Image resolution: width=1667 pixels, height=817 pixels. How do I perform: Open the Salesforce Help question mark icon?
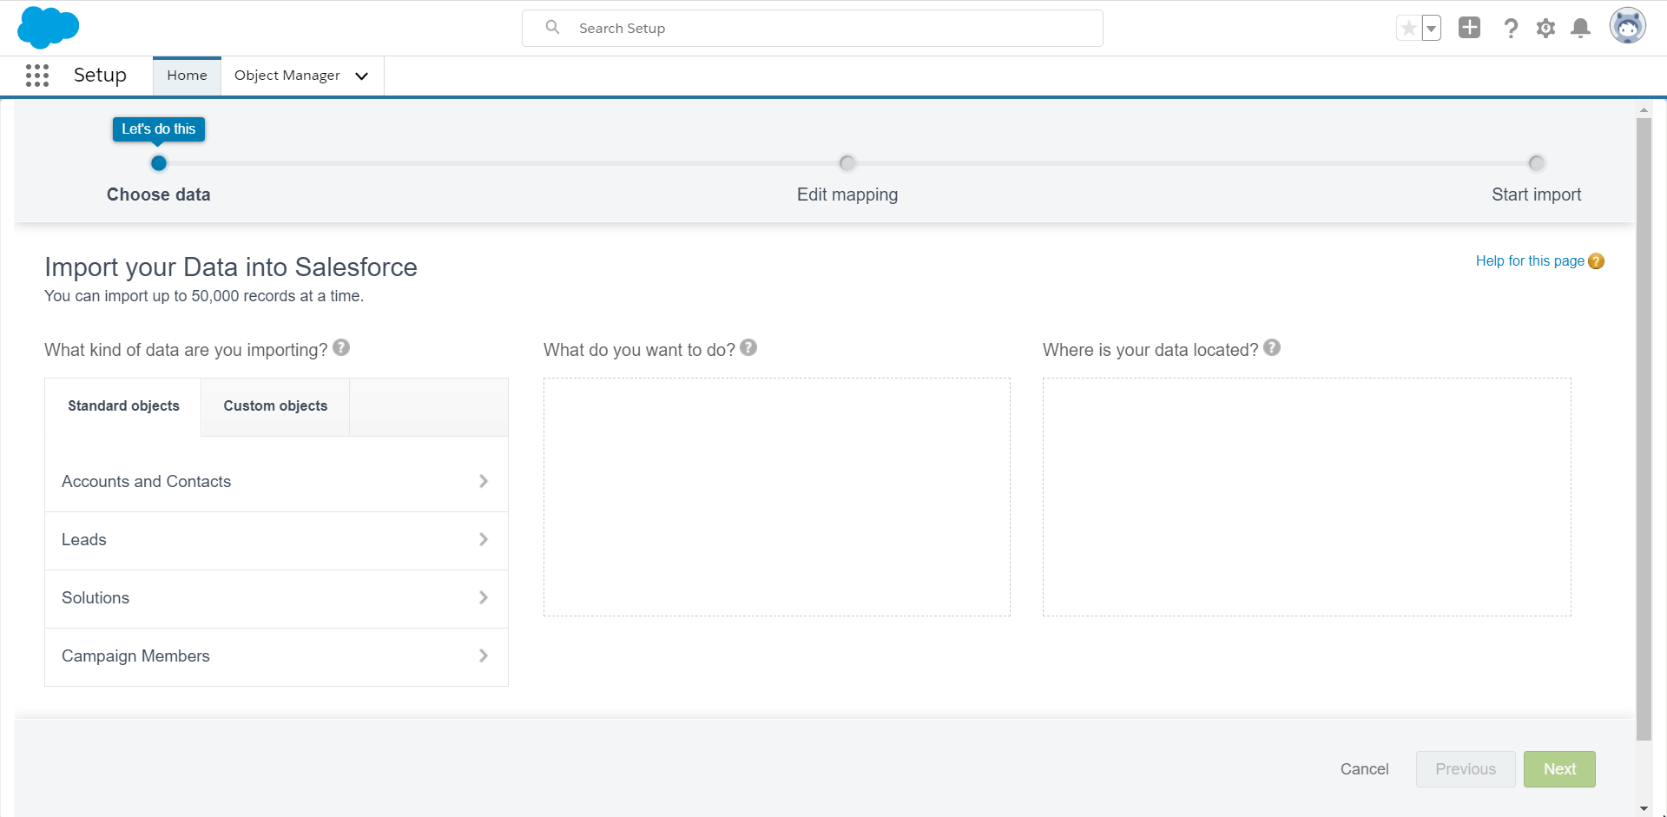1511,28
